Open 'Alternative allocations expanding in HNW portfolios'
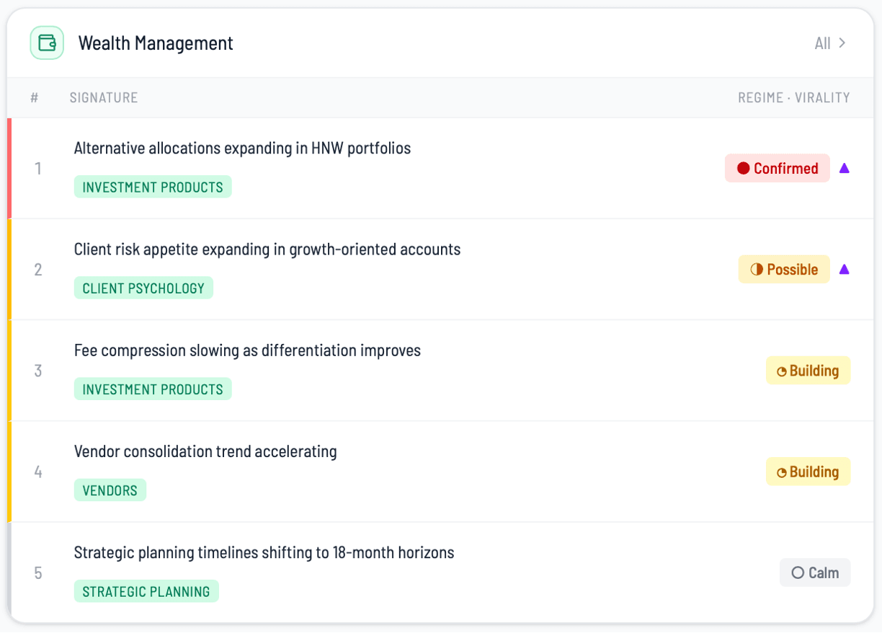This screenshot has width=882, height=633. click(242, 149)
